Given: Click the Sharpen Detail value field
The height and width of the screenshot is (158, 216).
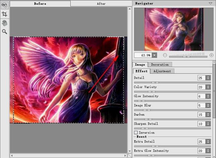Looking at the screenshot, I should tap(201, 124).
